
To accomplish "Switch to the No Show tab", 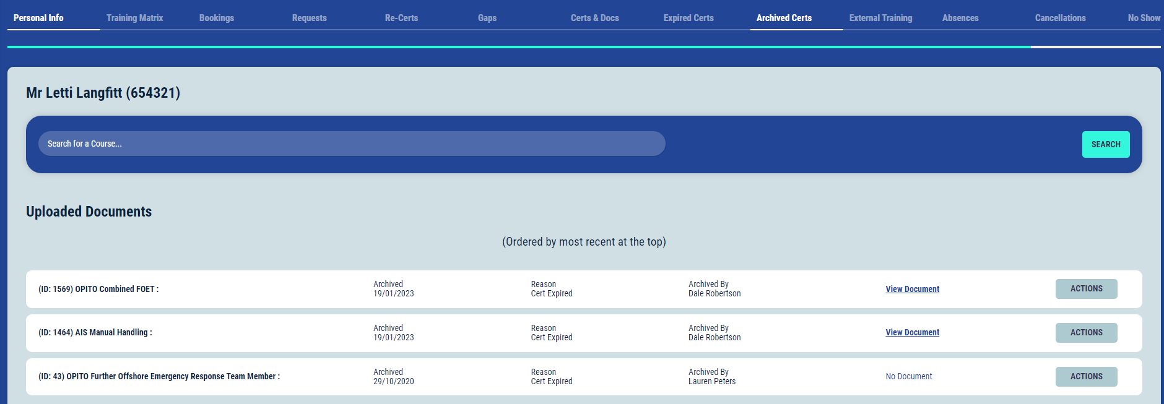I will click(x=1144, y=18).
